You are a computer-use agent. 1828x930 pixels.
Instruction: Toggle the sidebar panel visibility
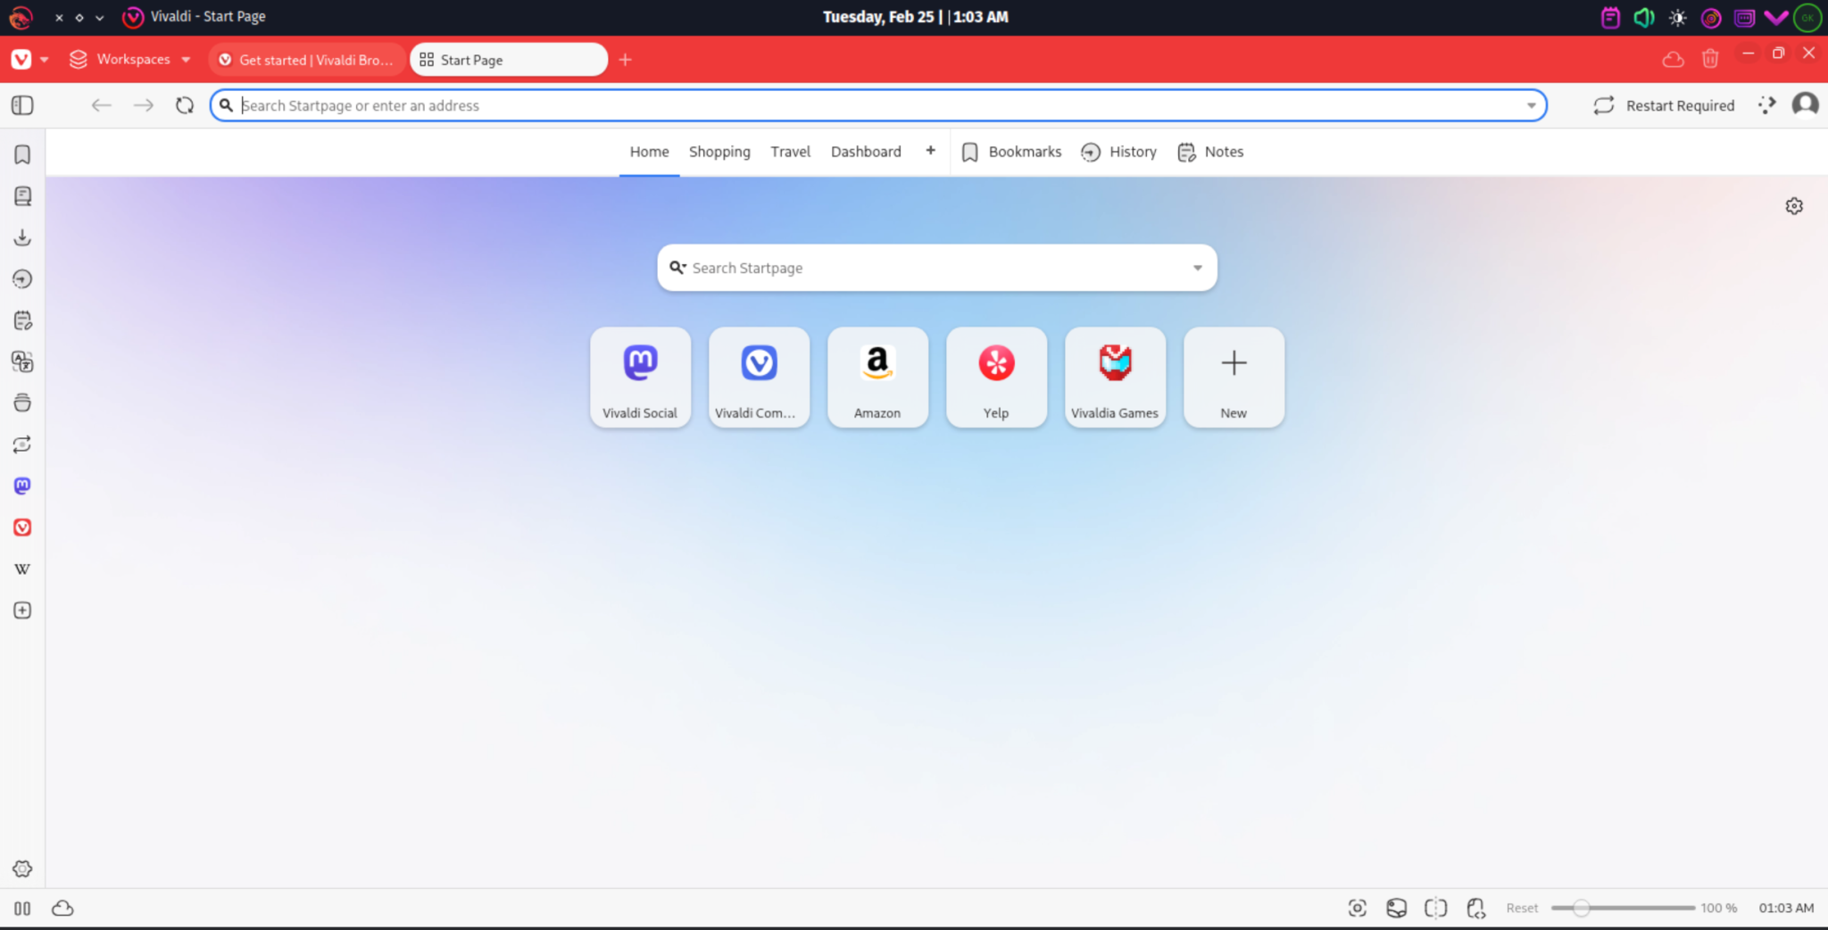[x=21, y=105]
